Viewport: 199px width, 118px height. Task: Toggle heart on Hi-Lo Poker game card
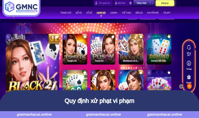pos(169,73)
